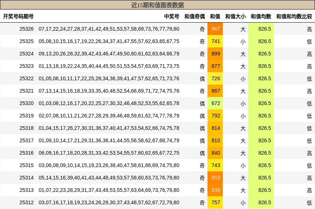Click the 低 comparison in row 25325
Image resolution: width=315 pixels, height=209 pixels.
coord(310,42)
